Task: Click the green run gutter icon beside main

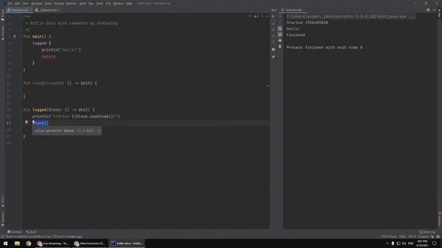Action: click(x=15, y=37)
